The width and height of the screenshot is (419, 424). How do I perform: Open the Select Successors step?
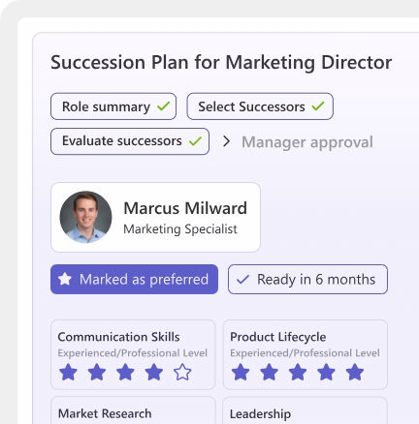pyautogui.click(x=260, y=106)
